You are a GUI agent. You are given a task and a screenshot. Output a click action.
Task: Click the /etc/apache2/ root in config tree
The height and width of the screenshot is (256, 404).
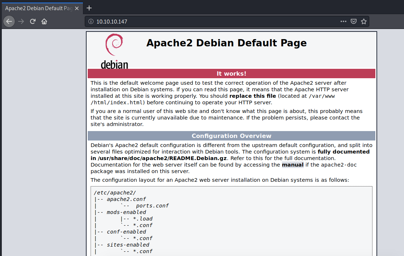click(114, 193)
